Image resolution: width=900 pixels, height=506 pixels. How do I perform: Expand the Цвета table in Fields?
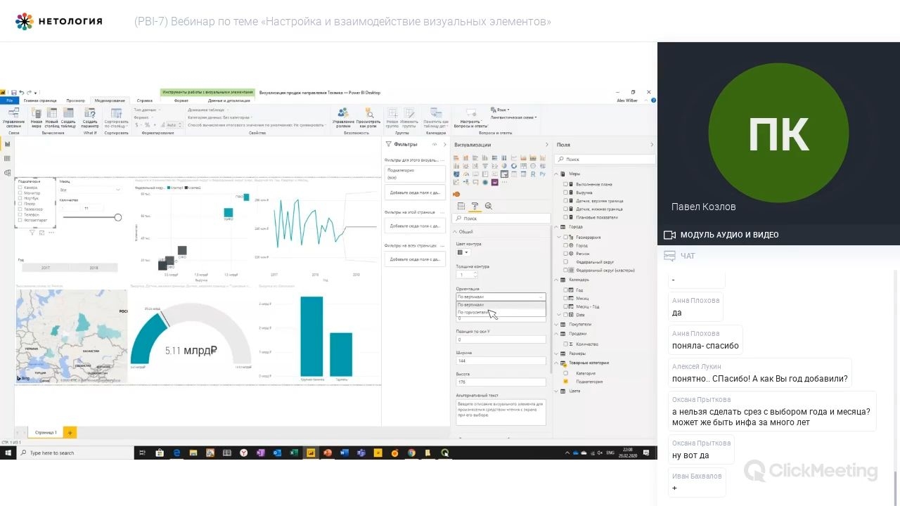coord(556,391)
